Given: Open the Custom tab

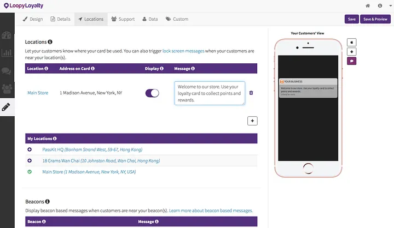Looking at the screenshot, I should click(177, 19).
